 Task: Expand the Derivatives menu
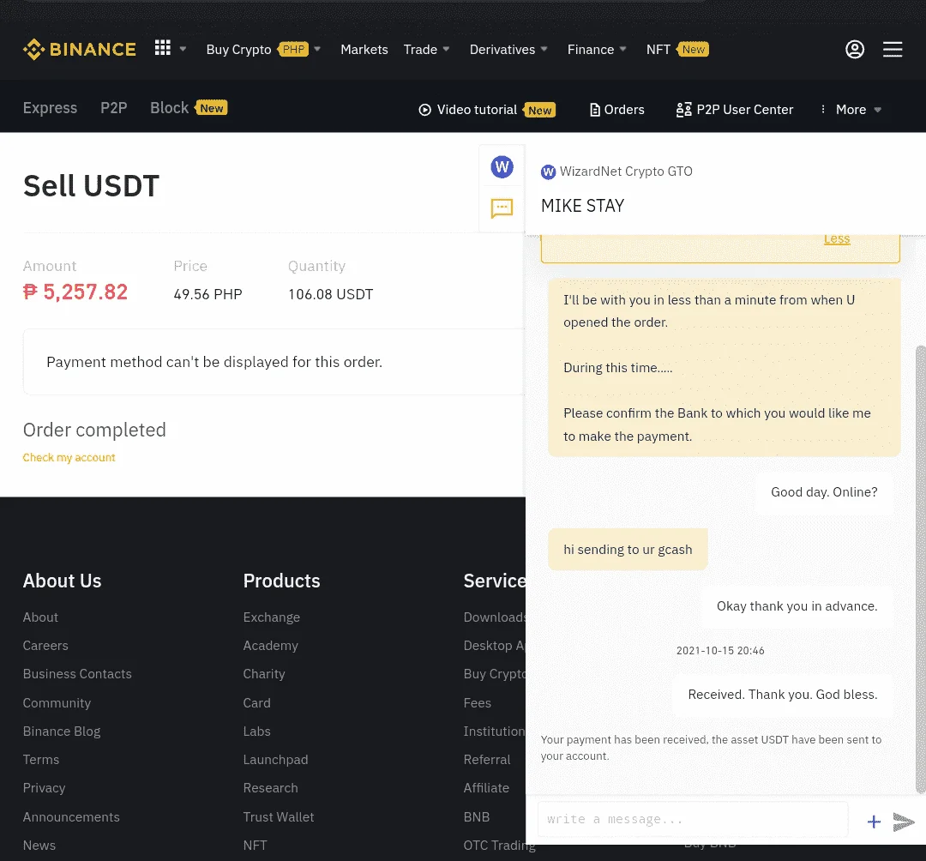click(508, 50)
